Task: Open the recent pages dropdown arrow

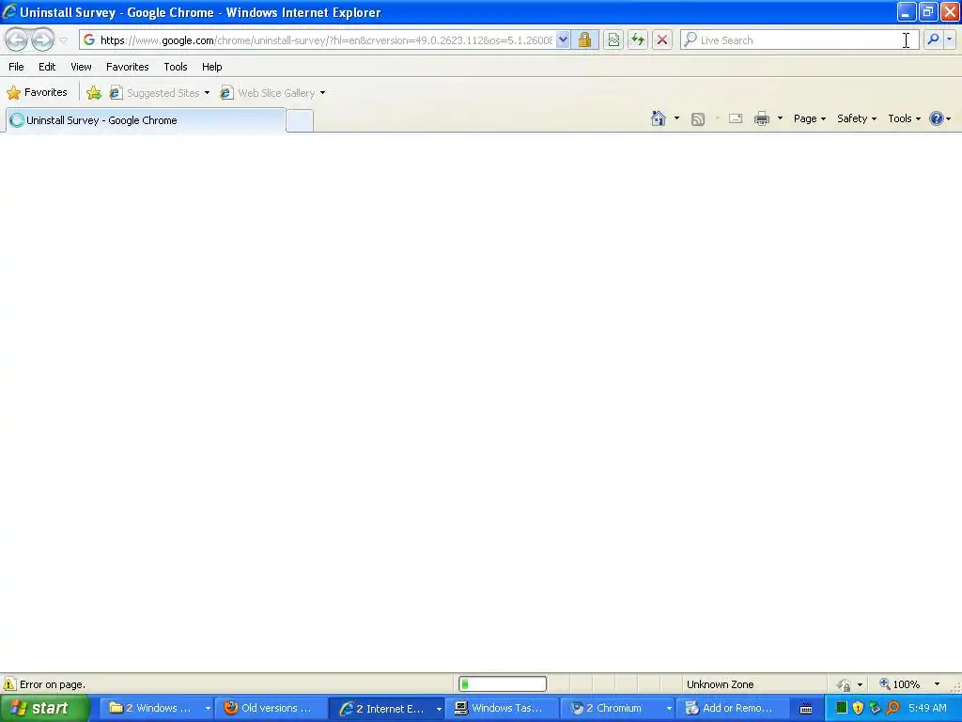Action: click(63, 40)
